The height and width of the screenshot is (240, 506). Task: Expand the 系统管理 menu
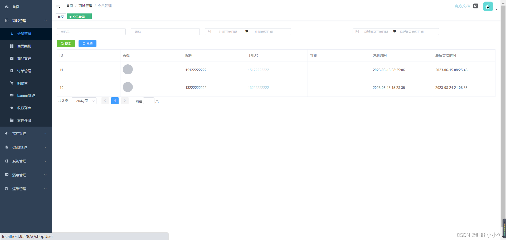click(19, 161)
